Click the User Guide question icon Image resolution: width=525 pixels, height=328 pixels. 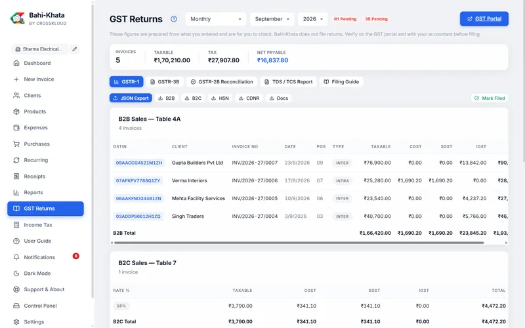click(x=16, y=241)
